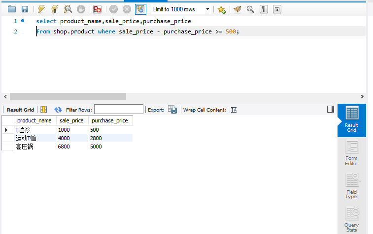Select sale_price cell 6800

click(72, 146)
